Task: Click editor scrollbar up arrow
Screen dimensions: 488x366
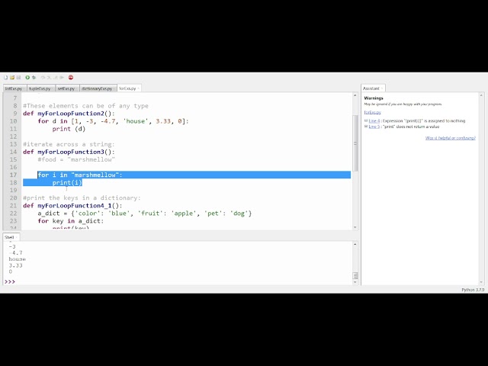Action: click(x=355, y=95)
